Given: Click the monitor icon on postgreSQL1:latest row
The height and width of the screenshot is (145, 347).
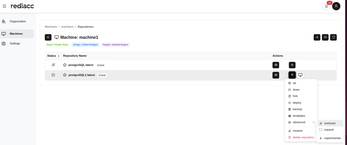Looking at the screenshot, I should click(x=300, y=75).
